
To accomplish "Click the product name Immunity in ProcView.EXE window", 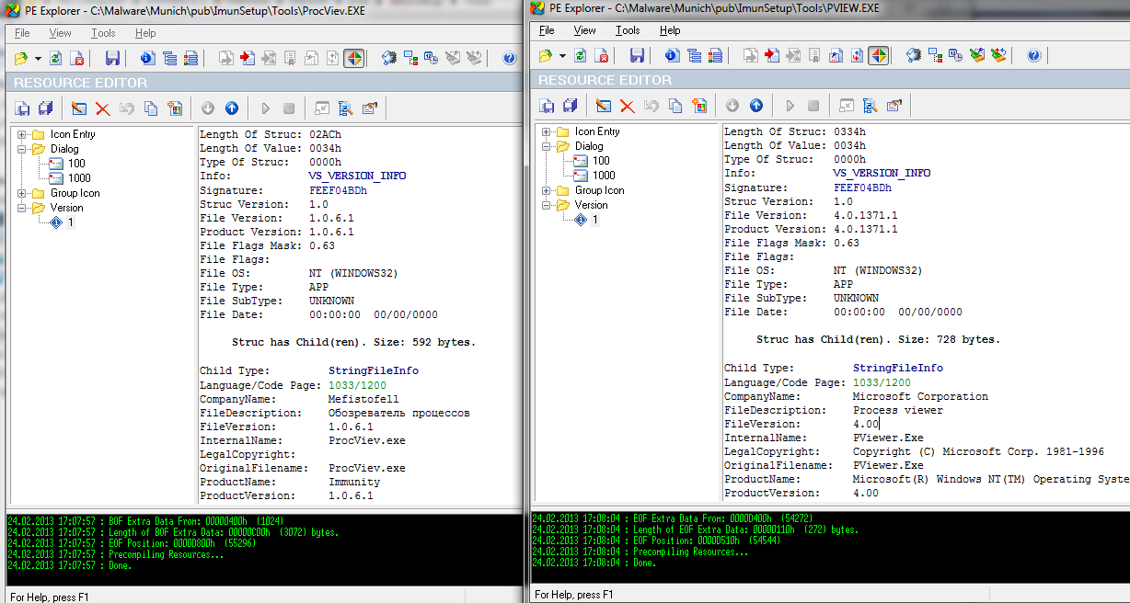I will tap(354, 482).
